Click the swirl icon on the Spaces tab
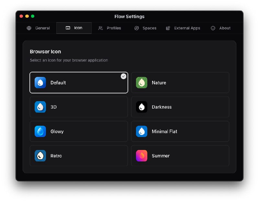259x202 pixels. (x=136, y=28)
